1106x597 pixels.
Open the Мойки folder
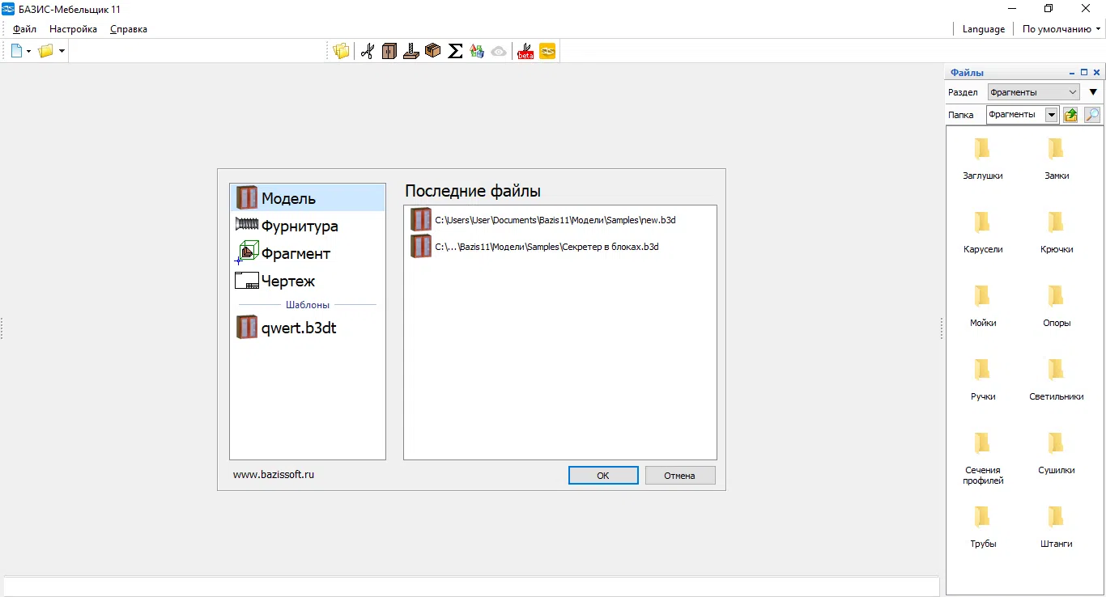point(983,305)
